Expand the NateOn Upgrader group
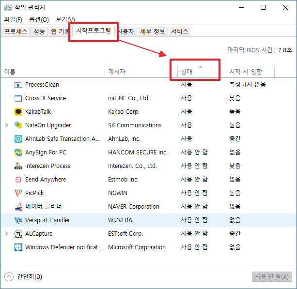Screen dimensions: 297x289 (x=7, y=125)
